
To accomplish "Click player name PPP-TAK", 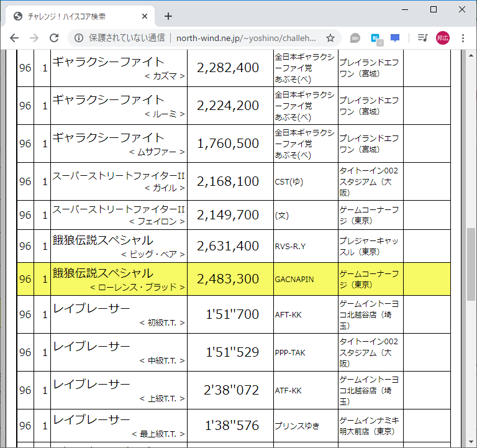I will (x=290, y=353).
